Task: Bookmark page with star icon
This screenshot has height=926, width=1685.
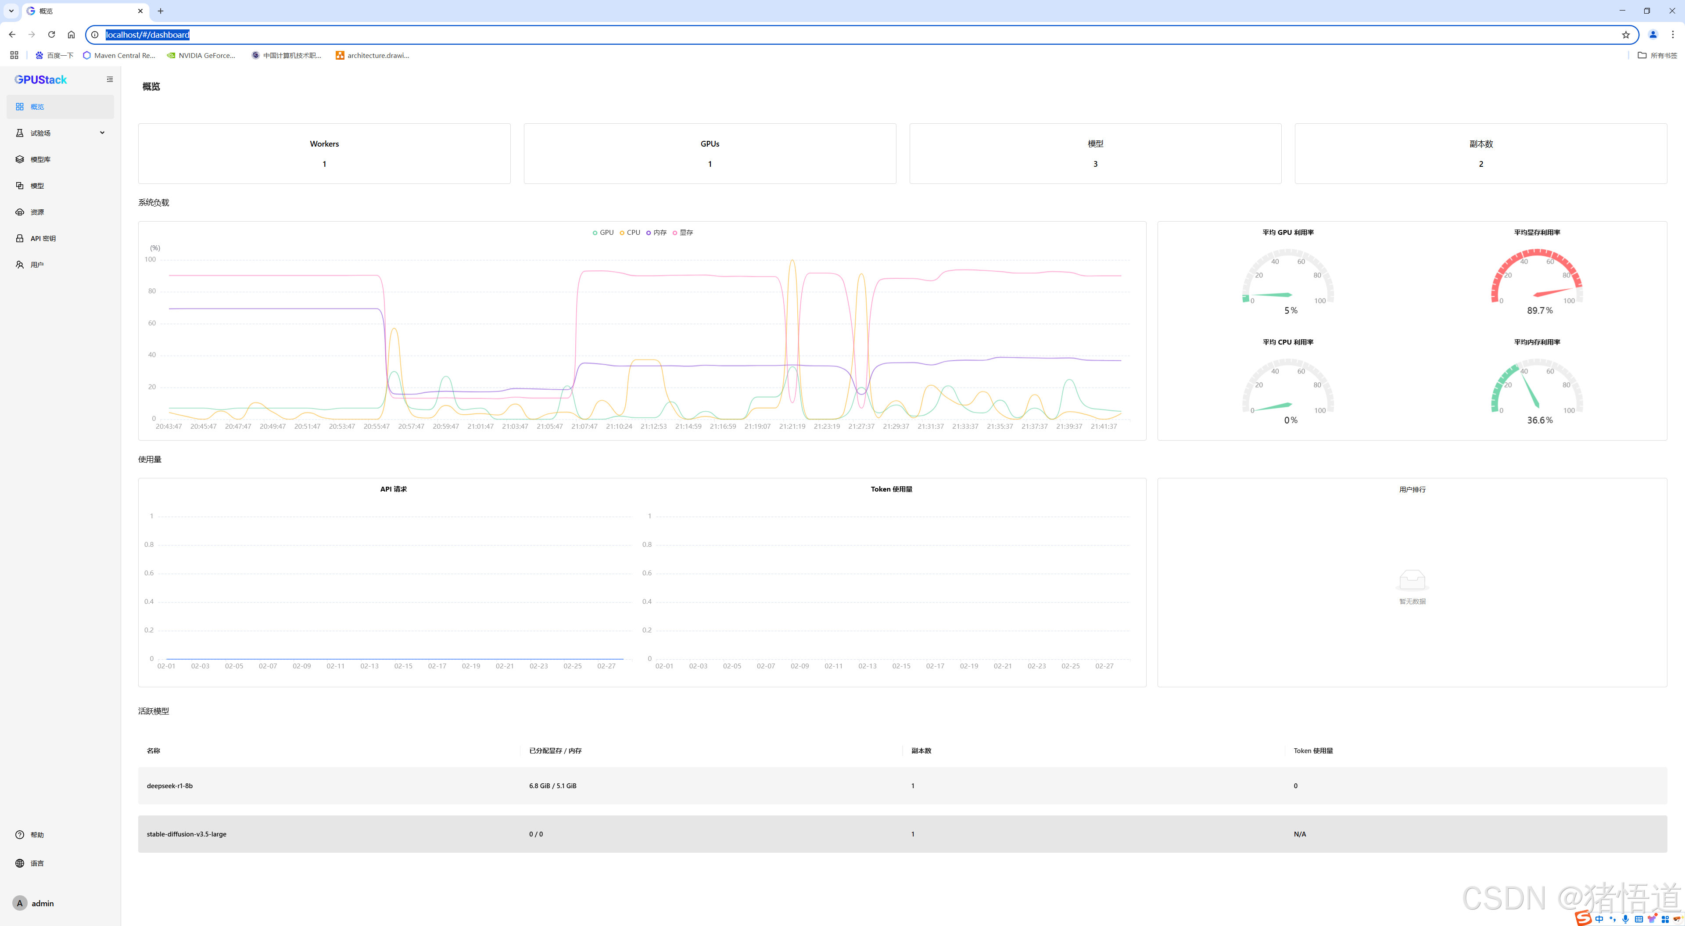Action: coord(1625,35)
